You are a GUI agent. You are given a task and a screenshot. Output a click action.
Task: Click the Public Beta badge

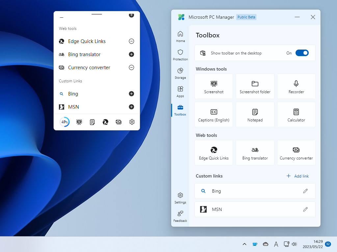246,17
